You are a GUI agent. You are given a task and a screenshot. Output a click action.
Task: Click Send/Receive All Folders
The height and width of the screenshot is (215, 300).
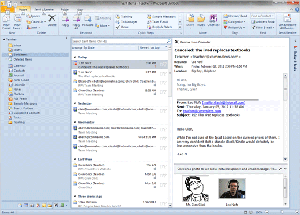(x=287, y=22)
